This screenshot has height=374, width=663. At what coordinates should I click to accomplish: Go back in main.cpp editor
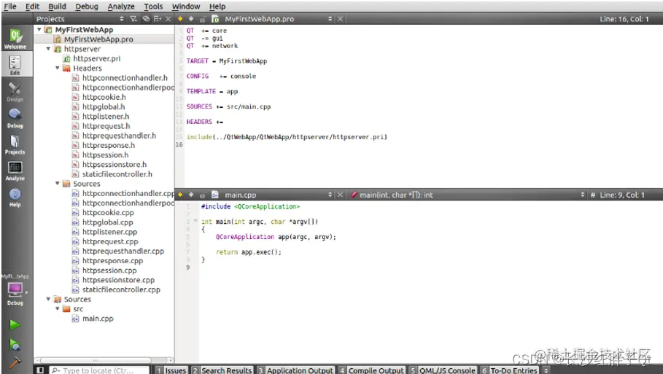181,195
